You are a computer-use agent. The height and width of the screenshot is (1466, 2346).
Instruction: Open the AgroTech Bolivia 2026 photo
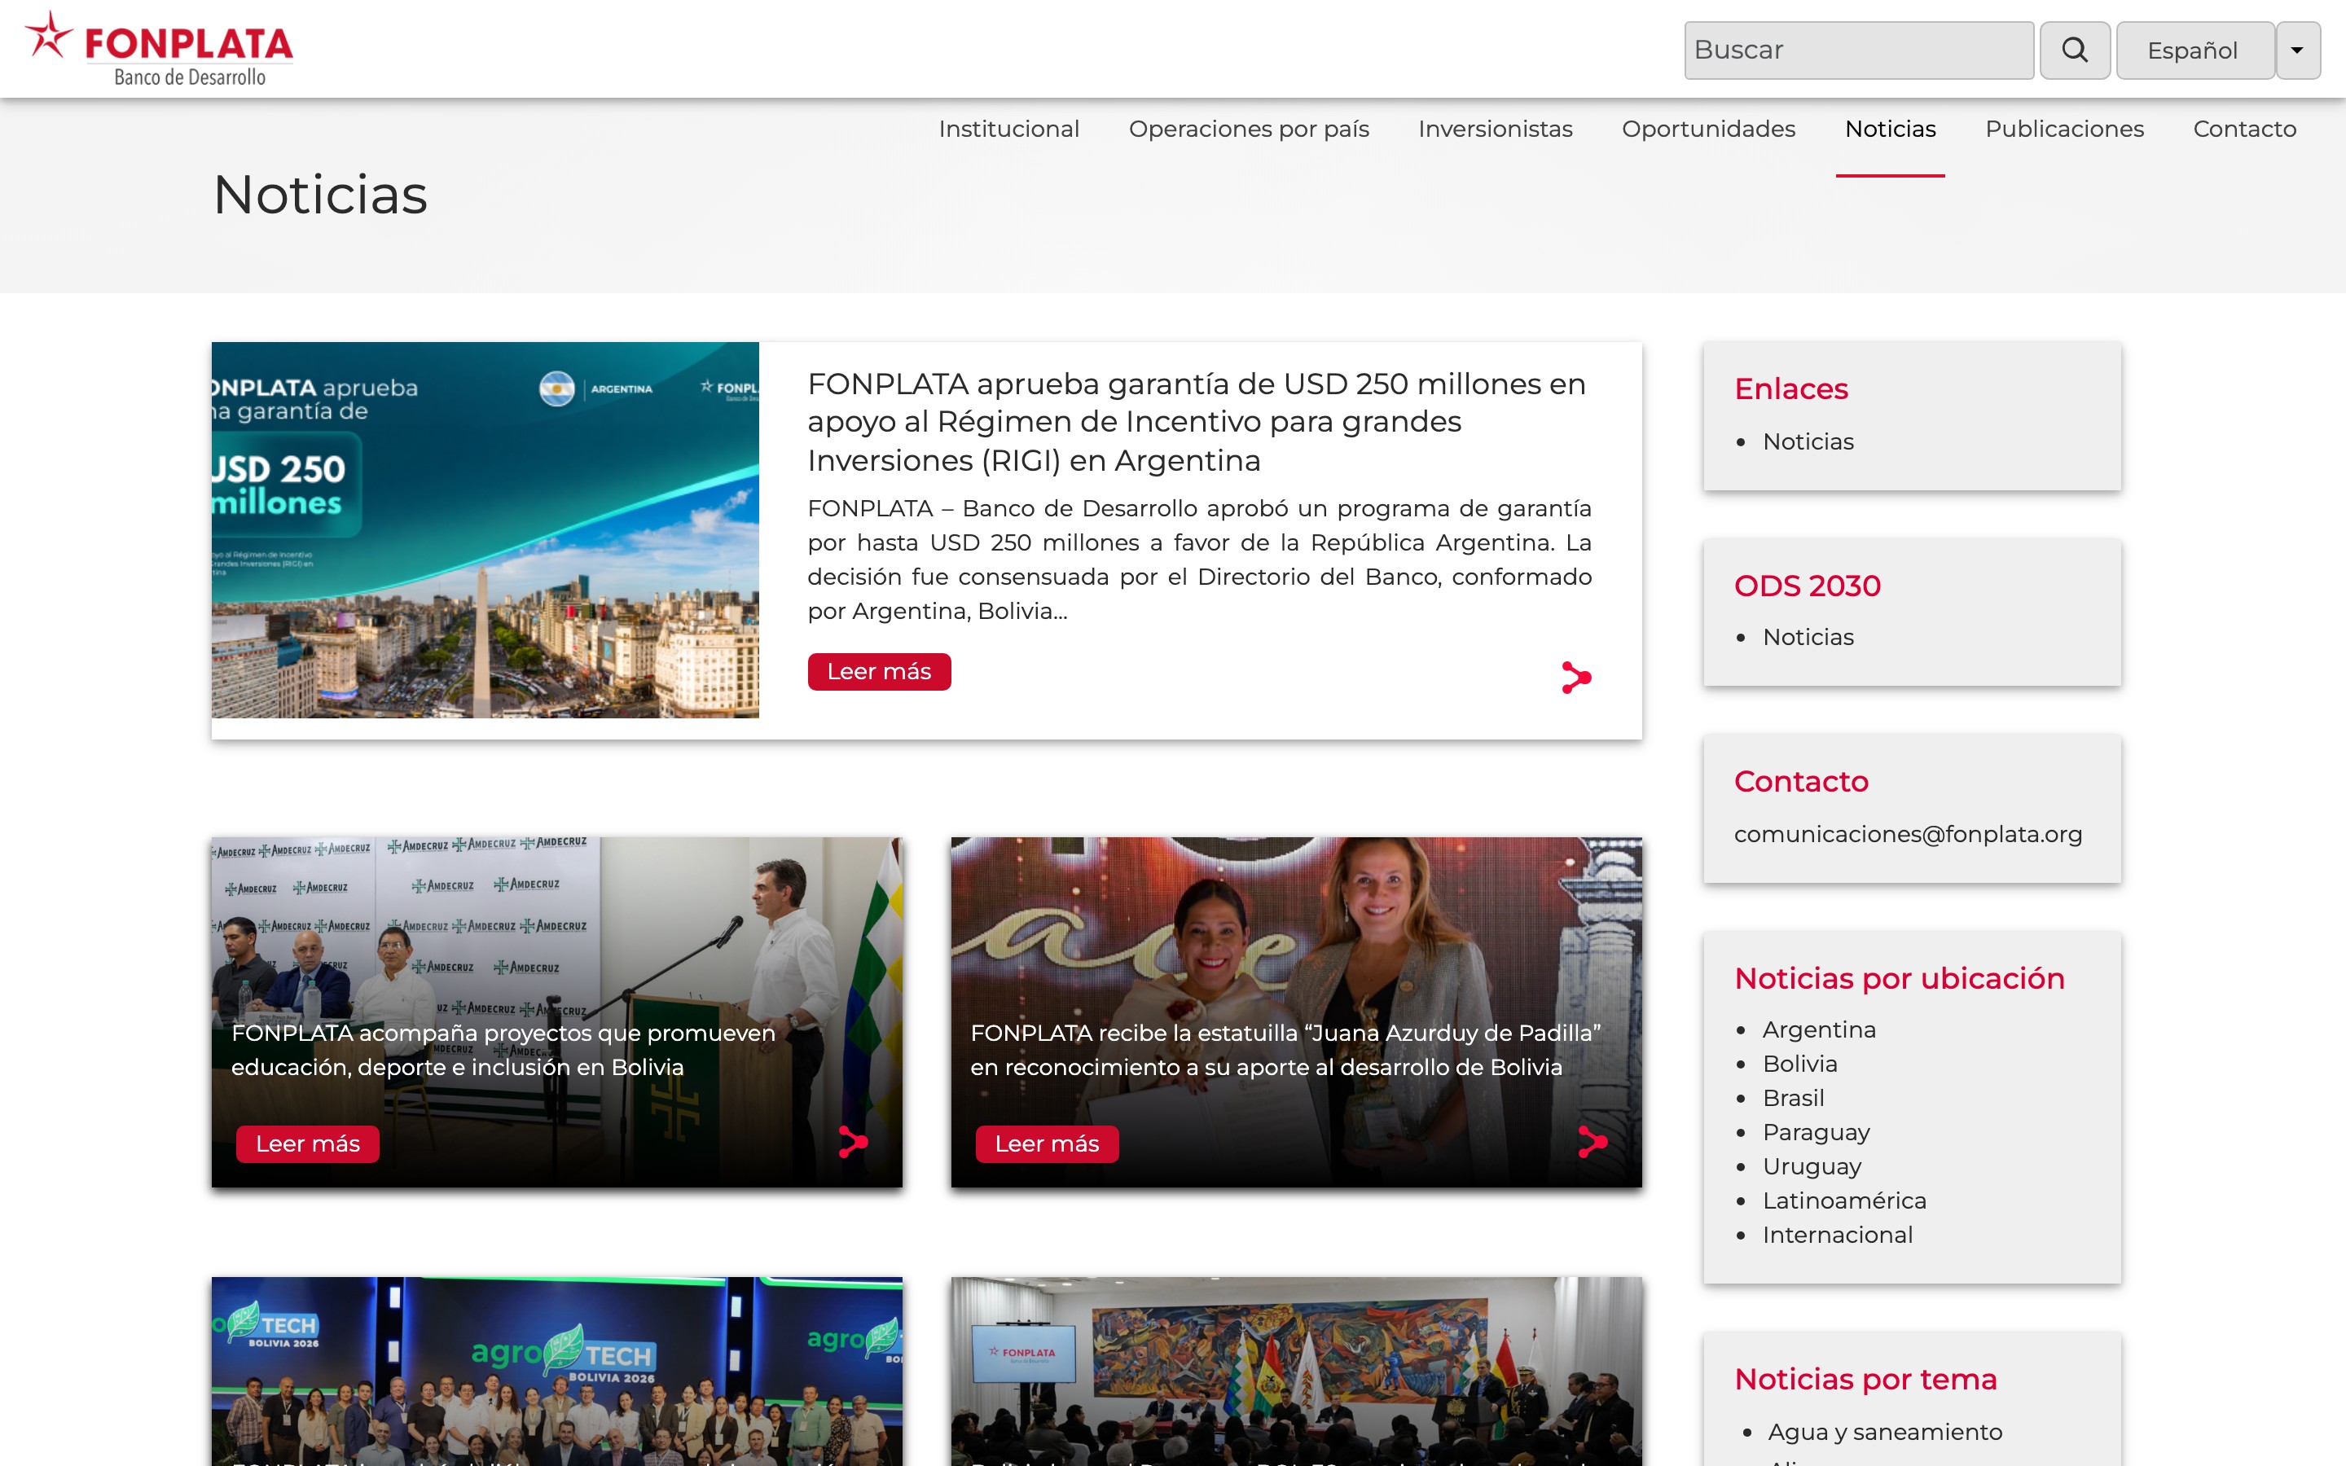(x=556, y=1371)
